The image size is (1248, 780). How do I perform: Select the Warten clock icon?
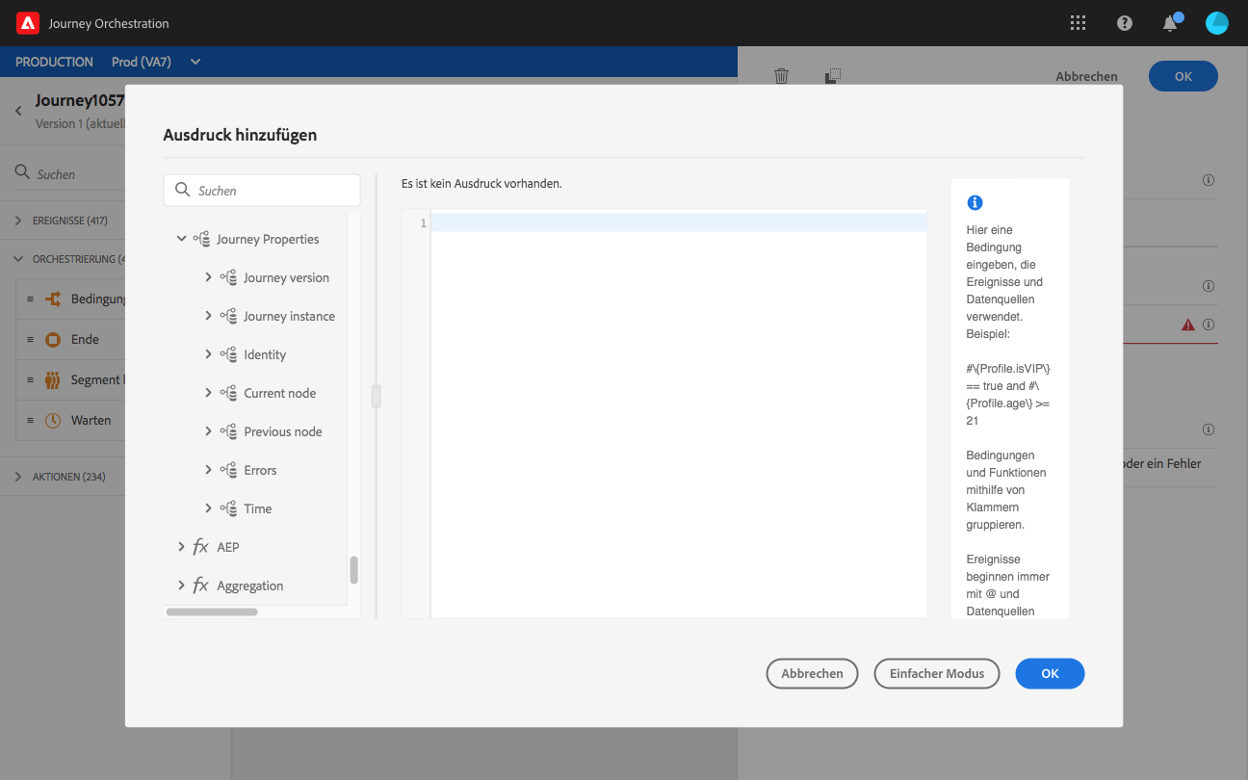pyautogui.click(x=53, y=420)
